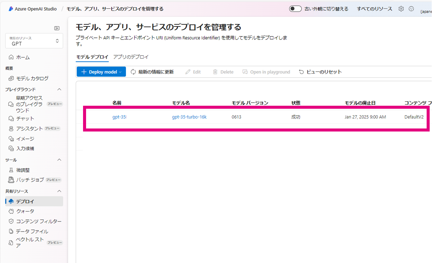This screenshot has width=432, height=263.
Task: Open the 現在のリソース GPT selector
Action: coord(34,41)
